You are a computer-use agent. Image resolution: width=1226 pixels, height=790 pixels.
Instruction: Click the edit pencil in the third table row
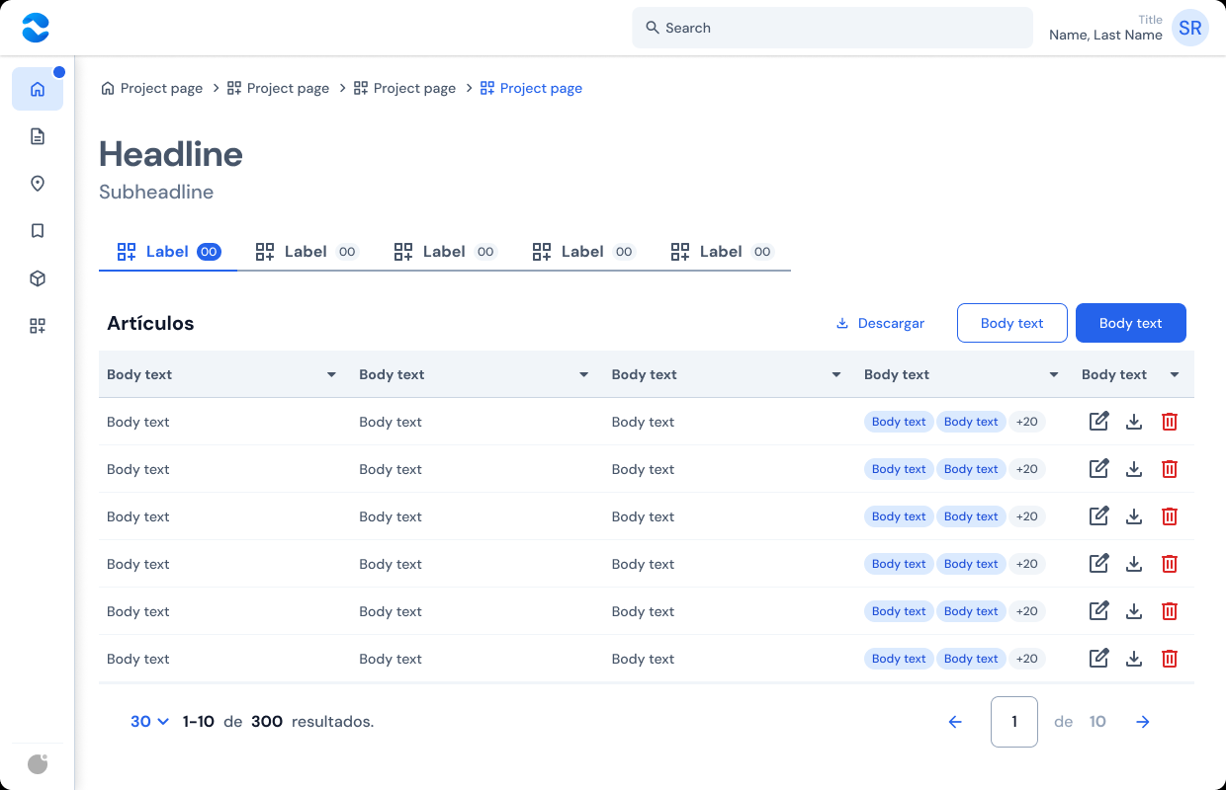click(1098, 515)
